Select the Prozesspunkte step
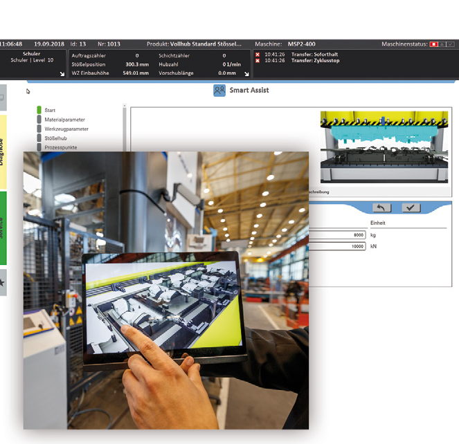 [x=61, y=148]
